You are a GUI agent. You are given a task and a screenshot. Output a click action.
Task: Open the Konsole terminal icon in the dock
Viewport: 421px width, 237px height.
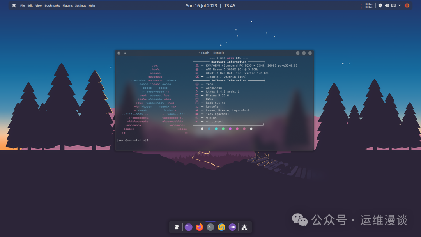pos(210,227)
